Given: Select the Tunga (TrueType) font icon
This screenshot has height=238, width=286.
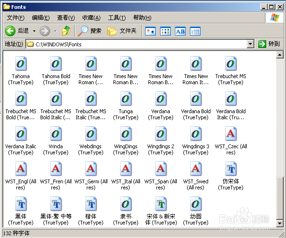Looking at the screenshot, I should (126, 99).
